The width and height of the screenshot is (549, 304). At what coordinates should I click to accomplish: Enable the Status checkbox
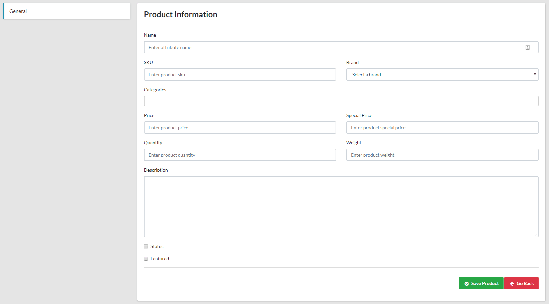(x=146, y=247)
